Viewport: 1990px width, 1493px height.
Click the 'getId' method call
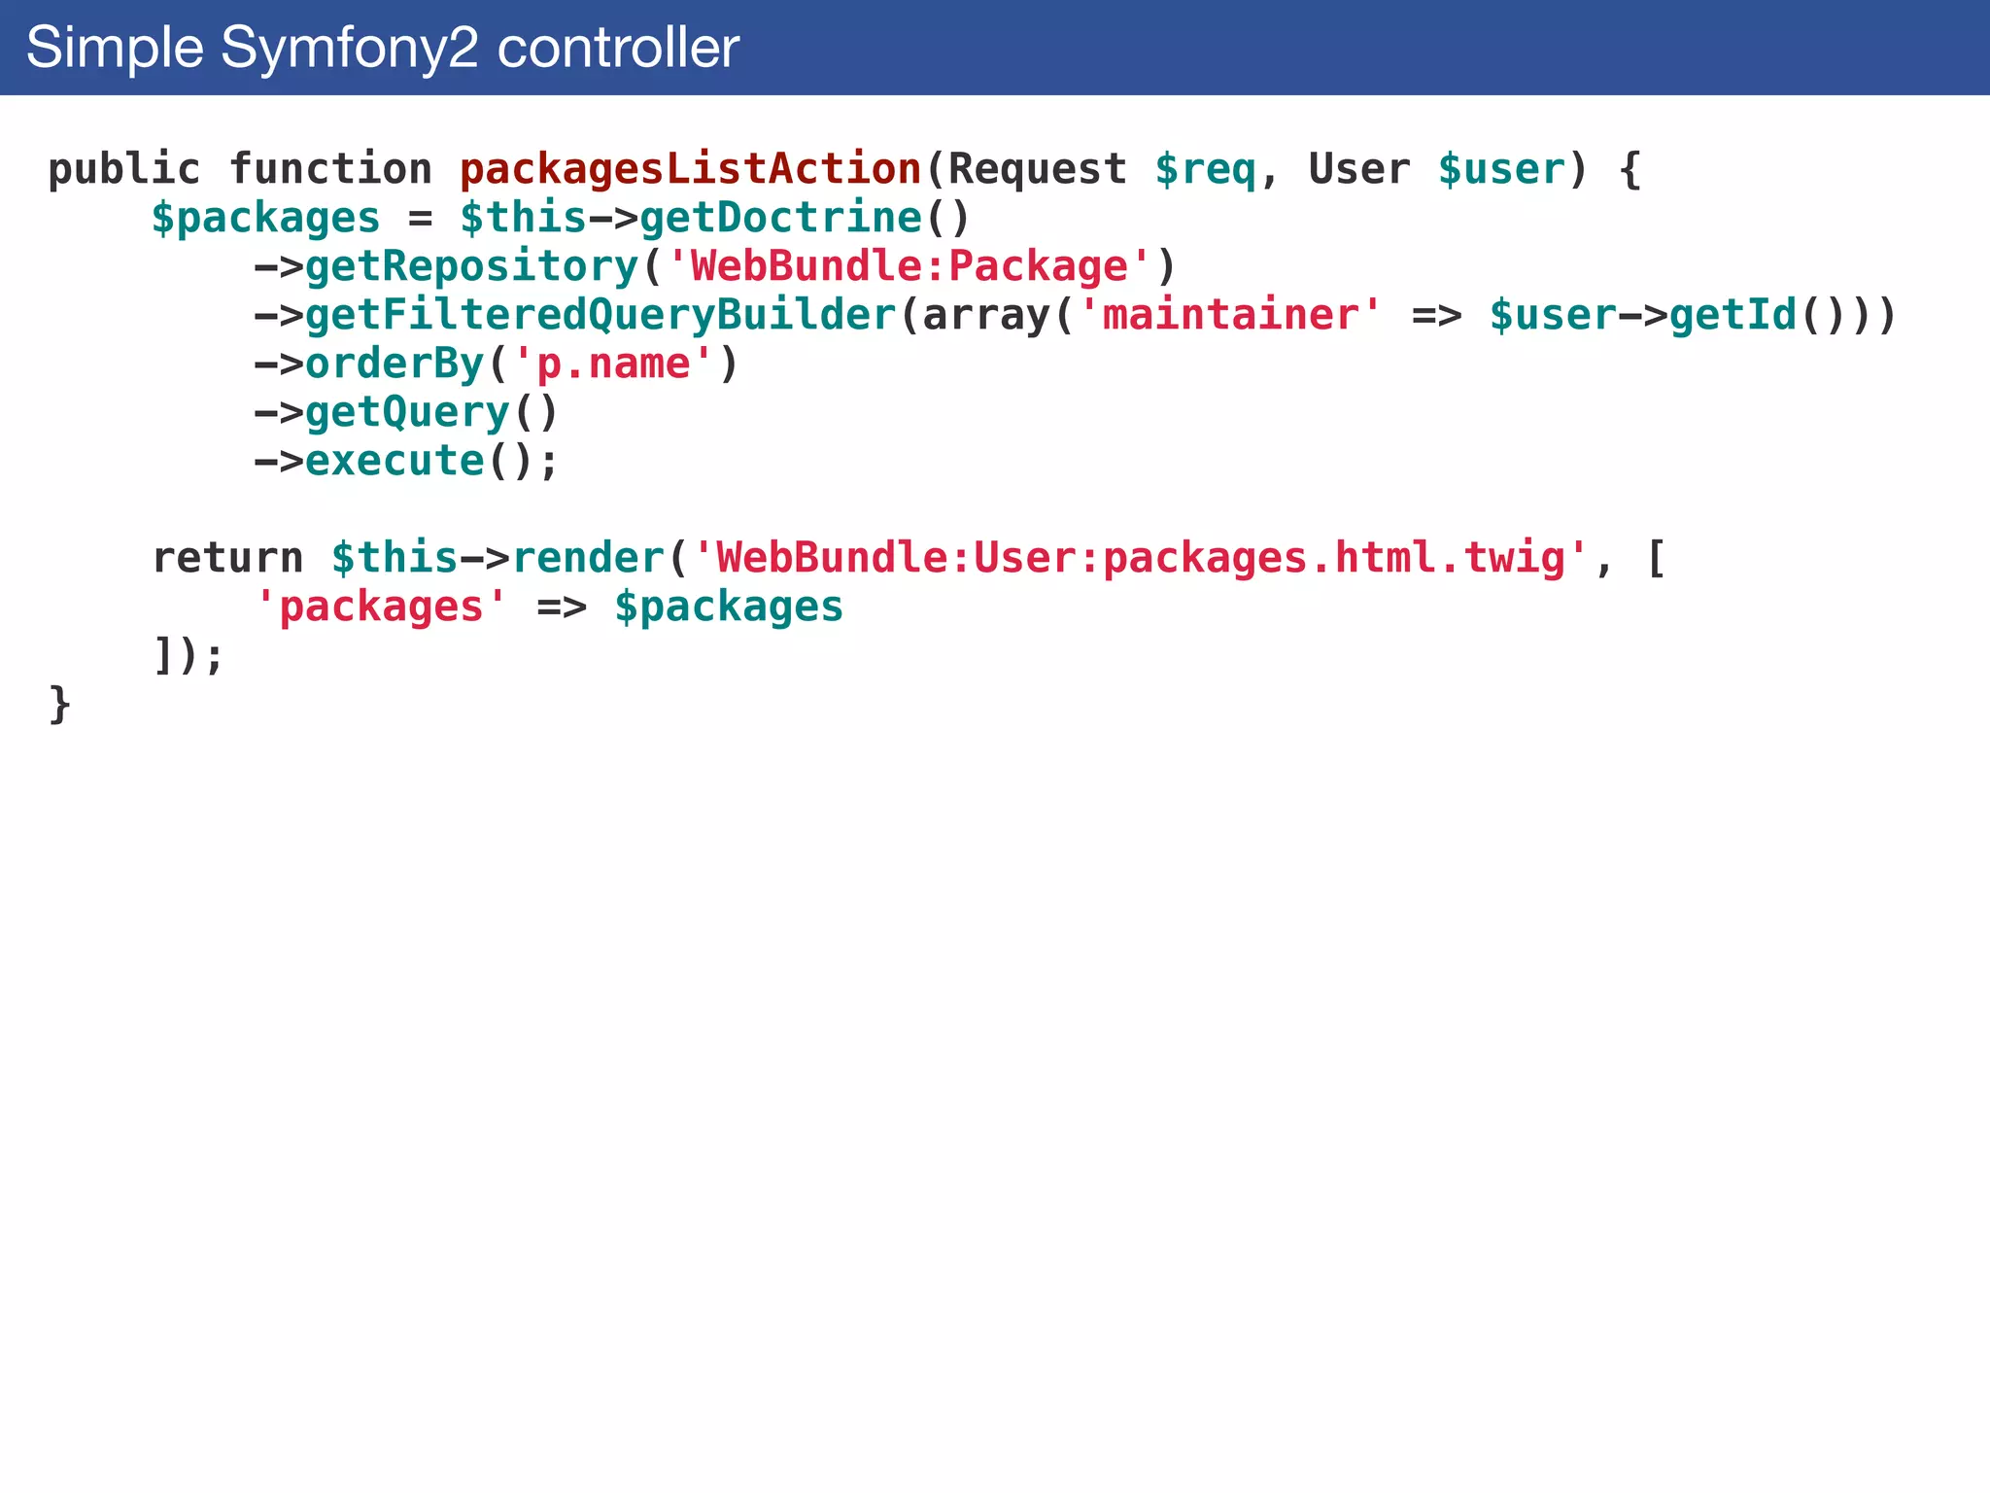coord(1733,315)
